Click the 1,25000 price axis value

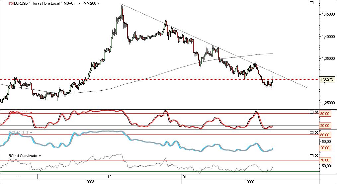(328, 103)
